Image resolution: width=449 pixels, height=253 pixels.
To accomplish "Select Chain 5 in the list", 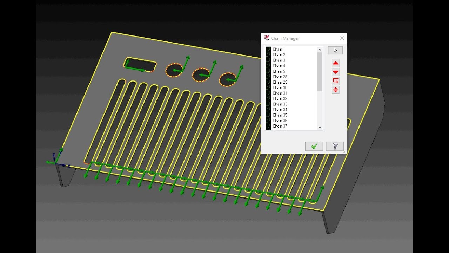I will point(279,71).
